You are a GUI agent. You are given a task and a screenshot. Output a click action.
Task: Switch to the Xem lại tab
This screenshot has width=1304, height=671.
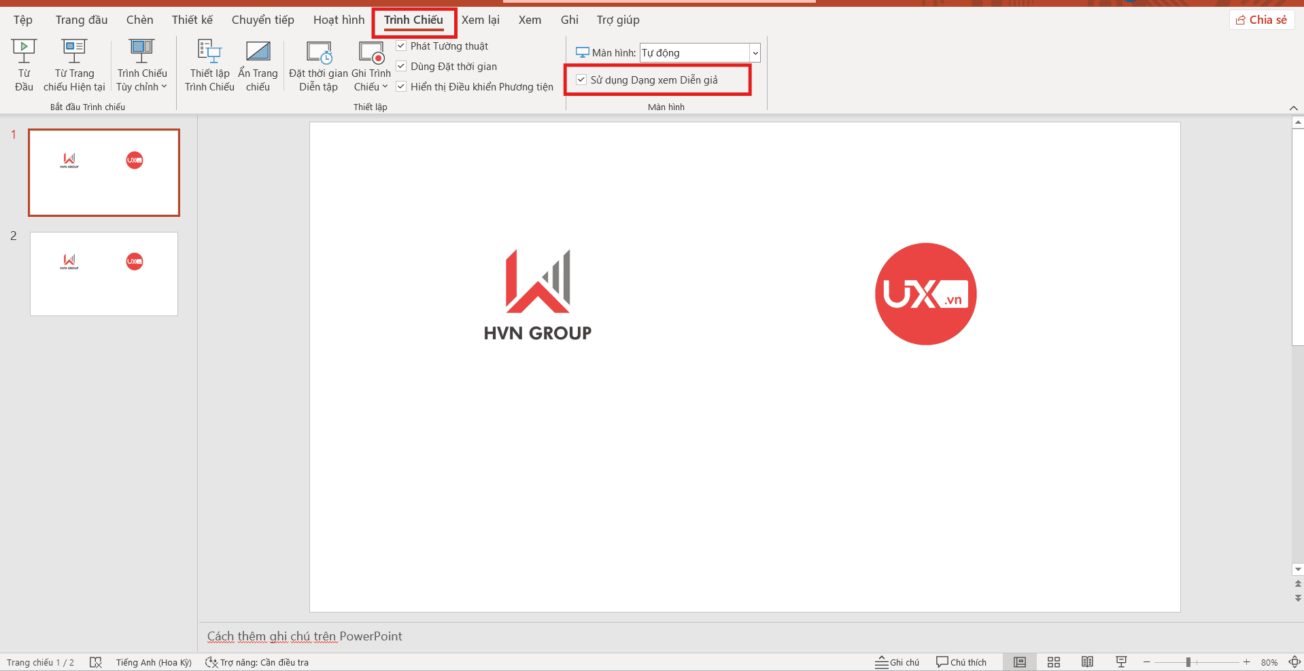click(x=480, y=20)
